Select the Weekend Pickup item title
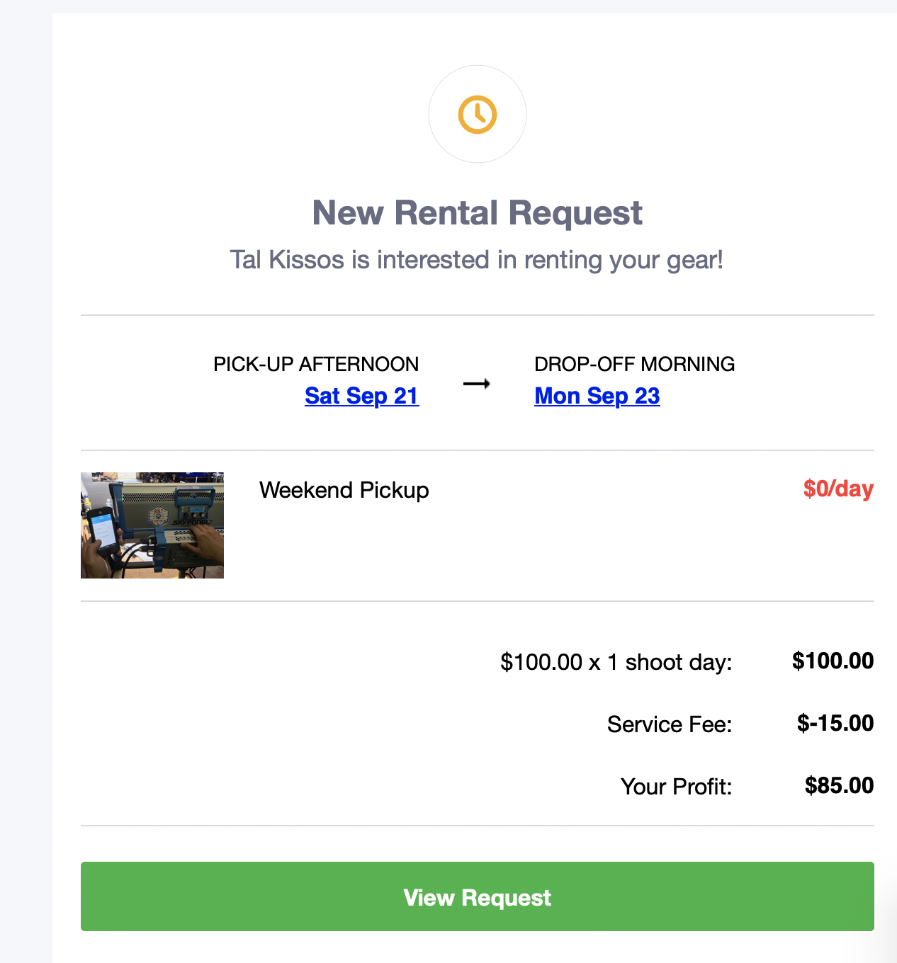The width and height of the screenshot is (897, 963). click(x=344, y=490)
